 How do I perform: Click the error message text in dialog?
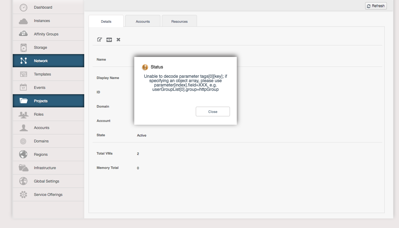tap(186, 83)
